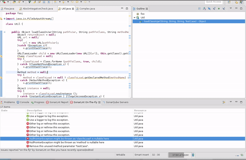246x160 pixels.
Task: Toggle hide fields in Outline toolbar
Action: tap(209, 9)
